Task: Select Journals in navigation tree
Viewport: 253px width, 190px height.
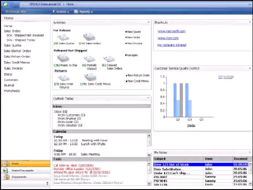Action: 9,85
